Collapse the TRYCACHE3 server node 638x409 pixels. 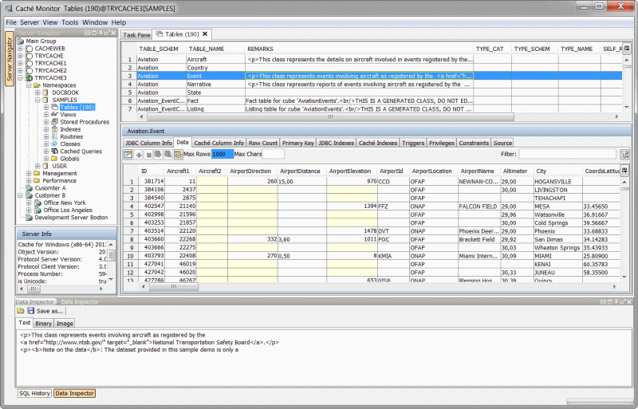20,77
